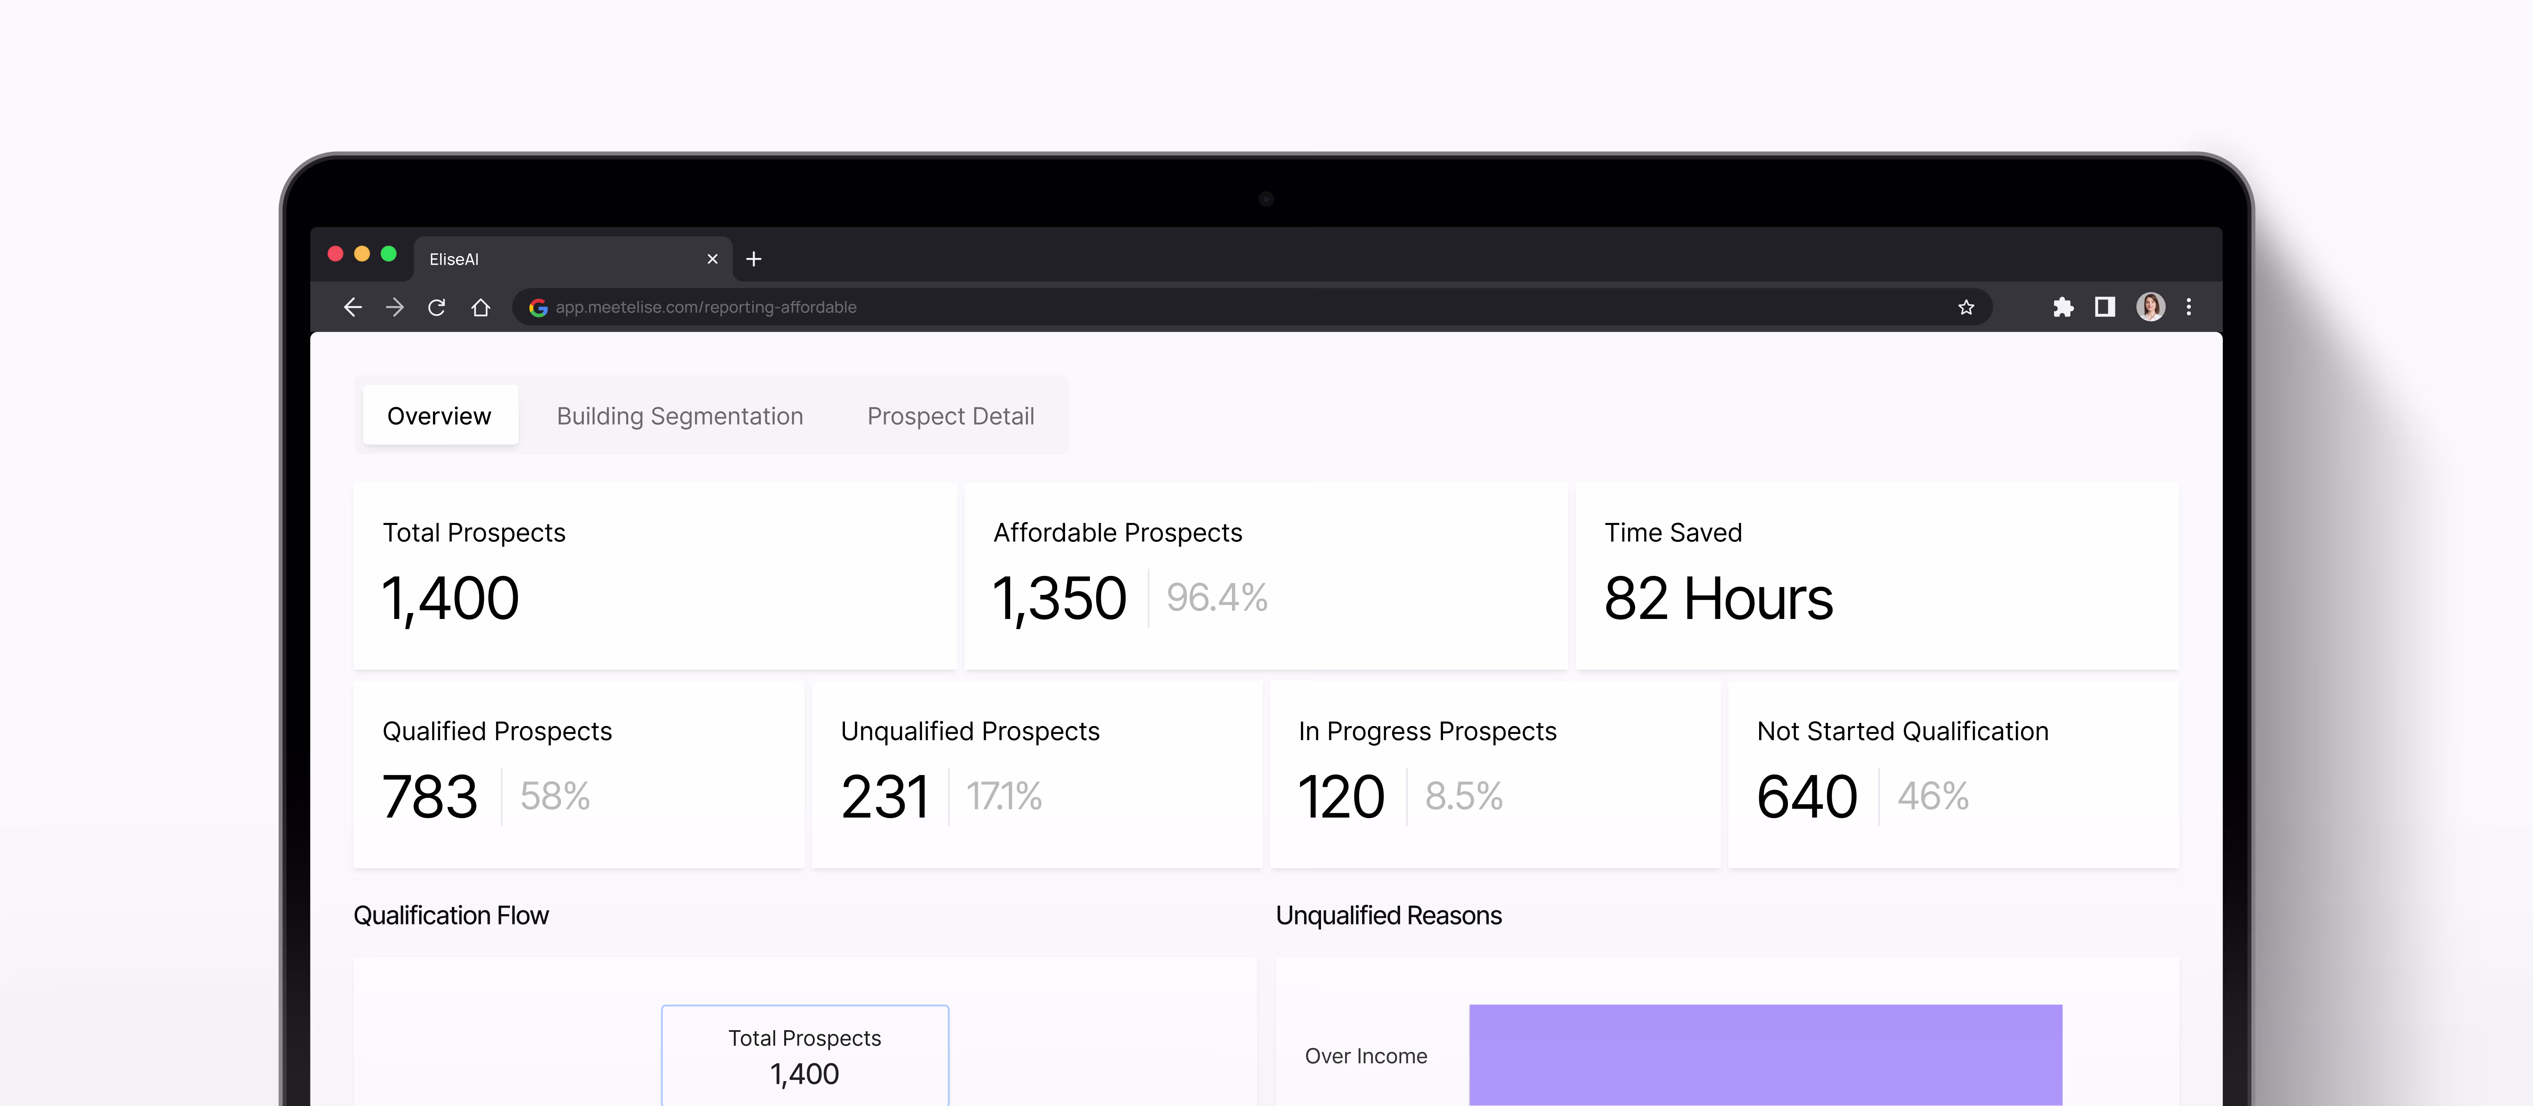Click the 17.1% unqualified percentage
This screenshot has height=1106, width=2533.
[x=1004, y=796]
